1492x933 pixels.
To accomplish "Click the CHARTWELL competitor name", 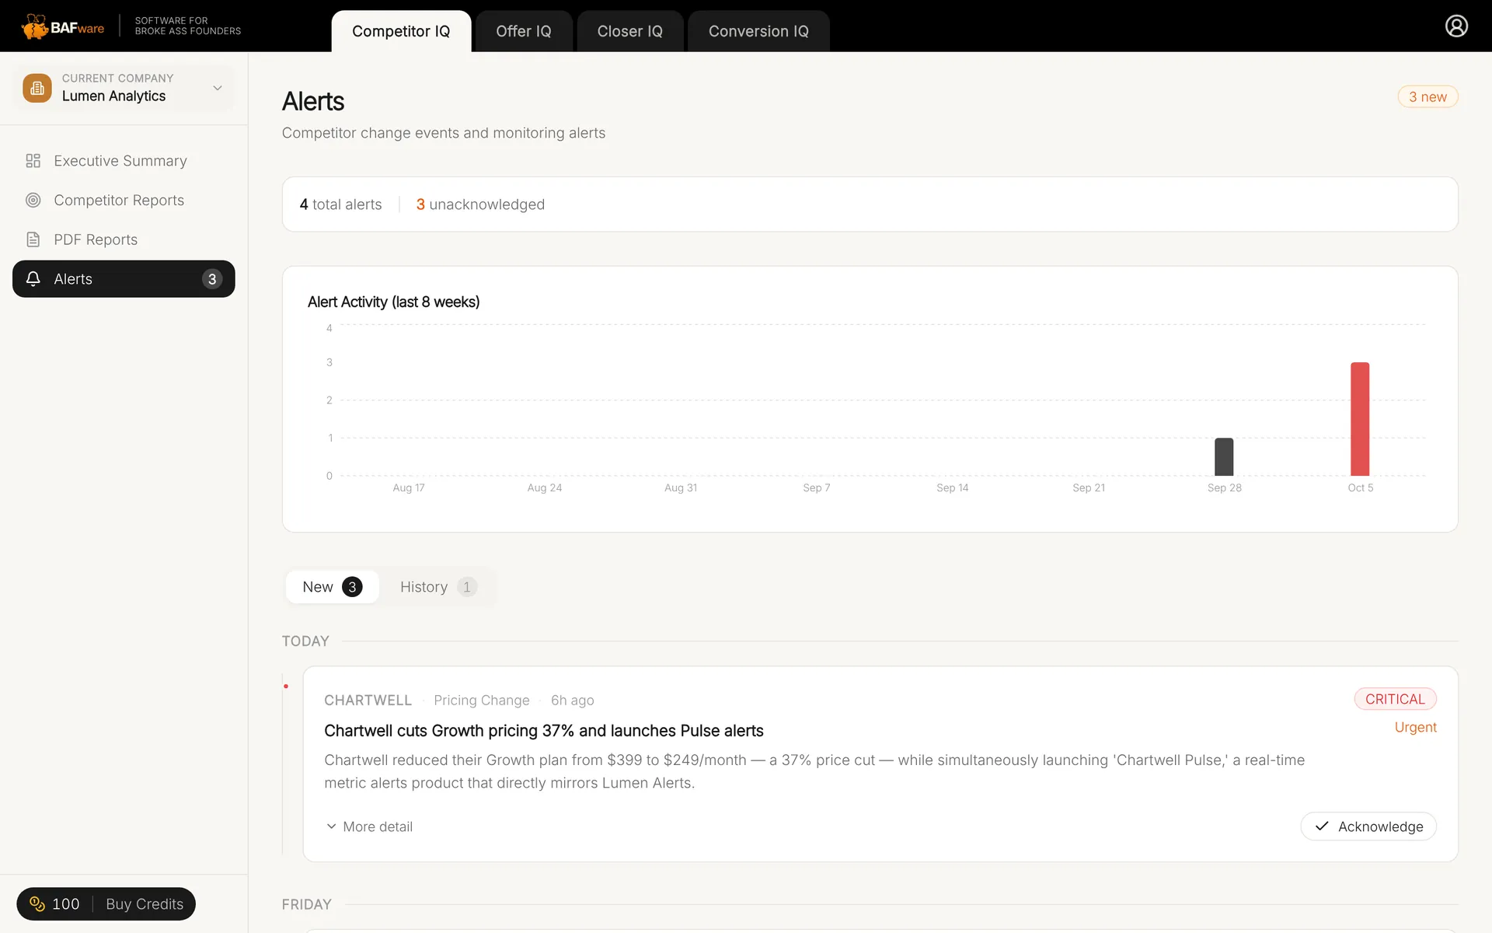I will coord(368,701).
